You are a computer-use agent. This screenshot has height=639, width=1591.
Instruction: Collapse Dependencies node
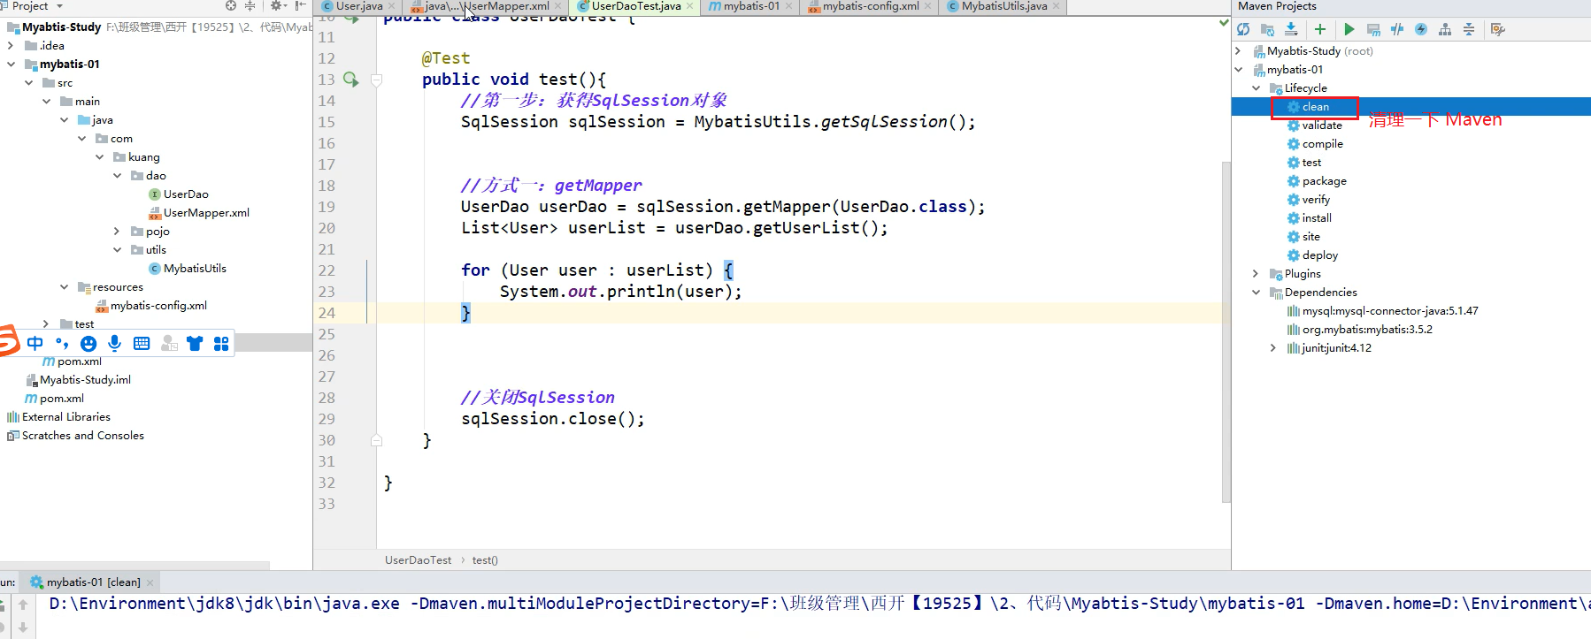1257,292
